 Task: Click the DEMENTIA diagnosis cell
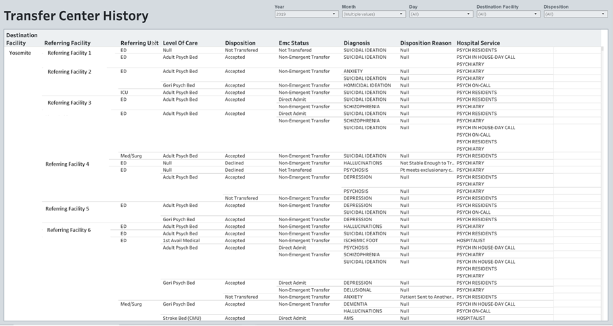[355, 304]
